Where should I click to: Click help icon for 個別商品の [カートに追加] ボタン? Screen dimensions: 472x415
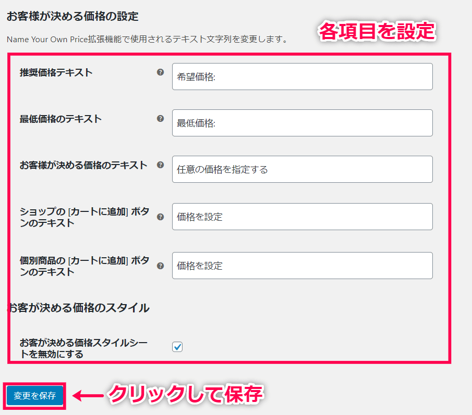[x=161, y=266]
